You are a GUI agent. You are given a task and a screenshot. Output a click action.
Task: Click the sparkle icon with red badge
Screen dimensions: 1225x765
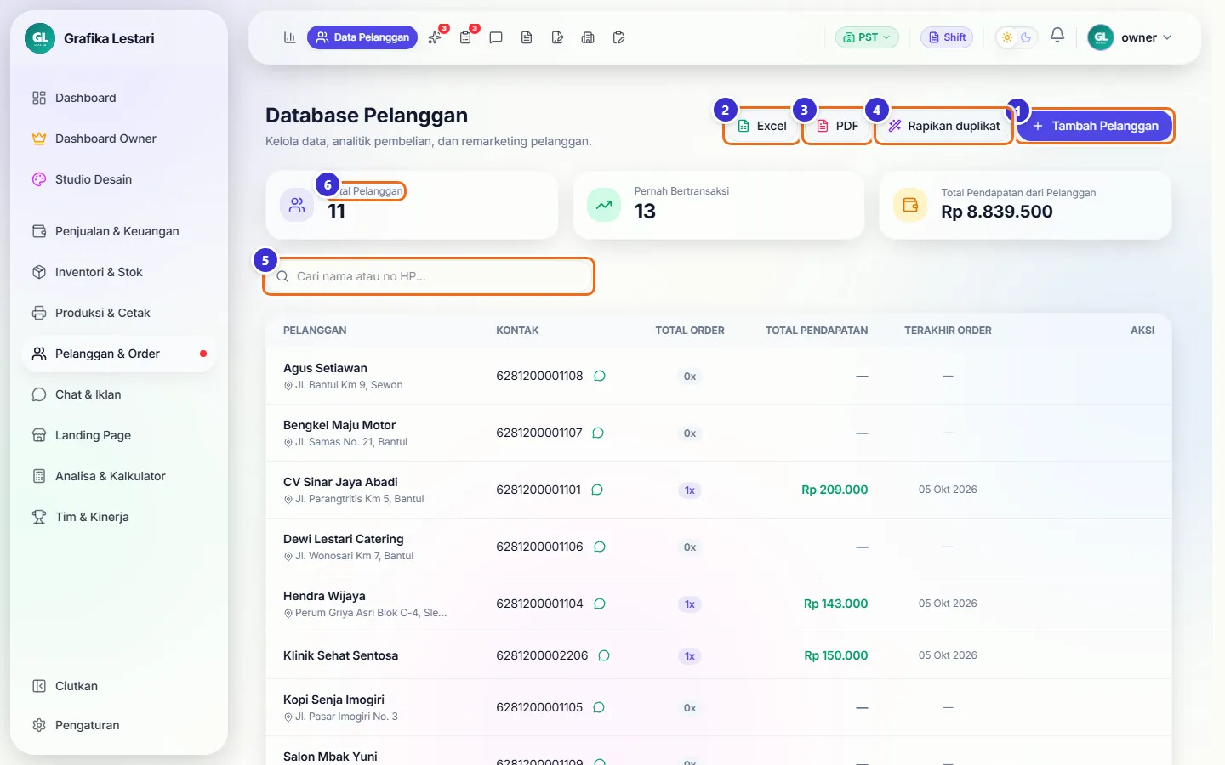coord(435,37)
